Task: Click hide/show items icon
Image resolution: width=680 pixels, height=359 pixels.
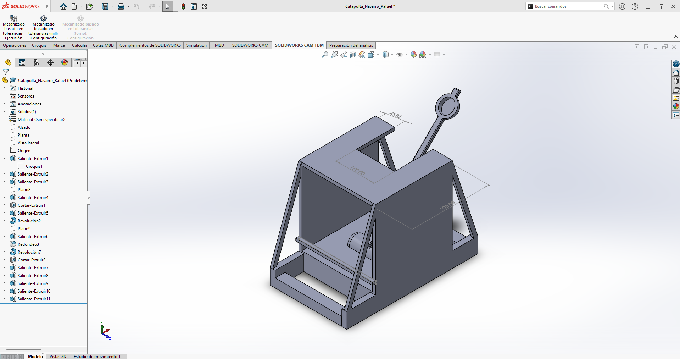Action: pos(400,55)
